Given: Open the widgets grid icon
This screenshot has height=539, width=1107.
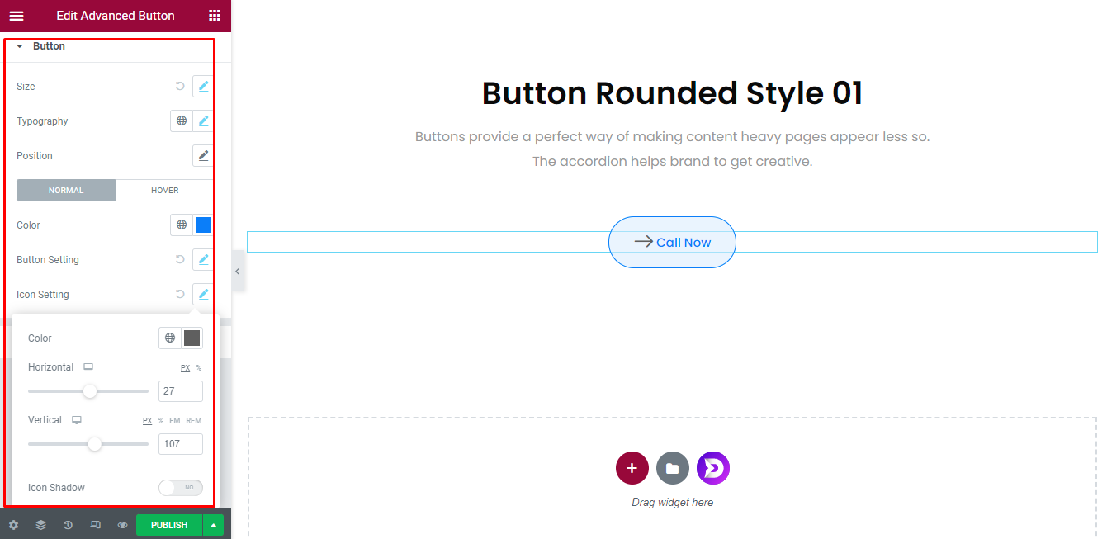Looking at the screenshot, I should click(x=215, y=16).
